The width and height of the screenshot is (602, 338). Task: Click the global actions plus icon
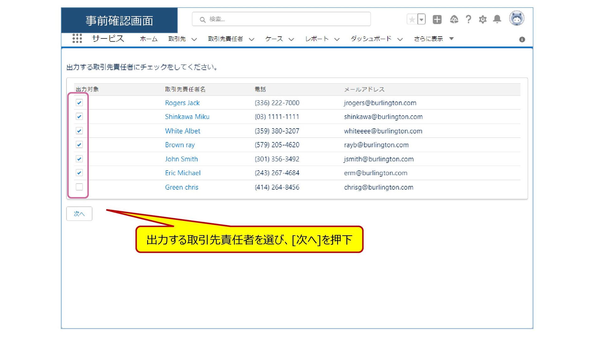437,19
